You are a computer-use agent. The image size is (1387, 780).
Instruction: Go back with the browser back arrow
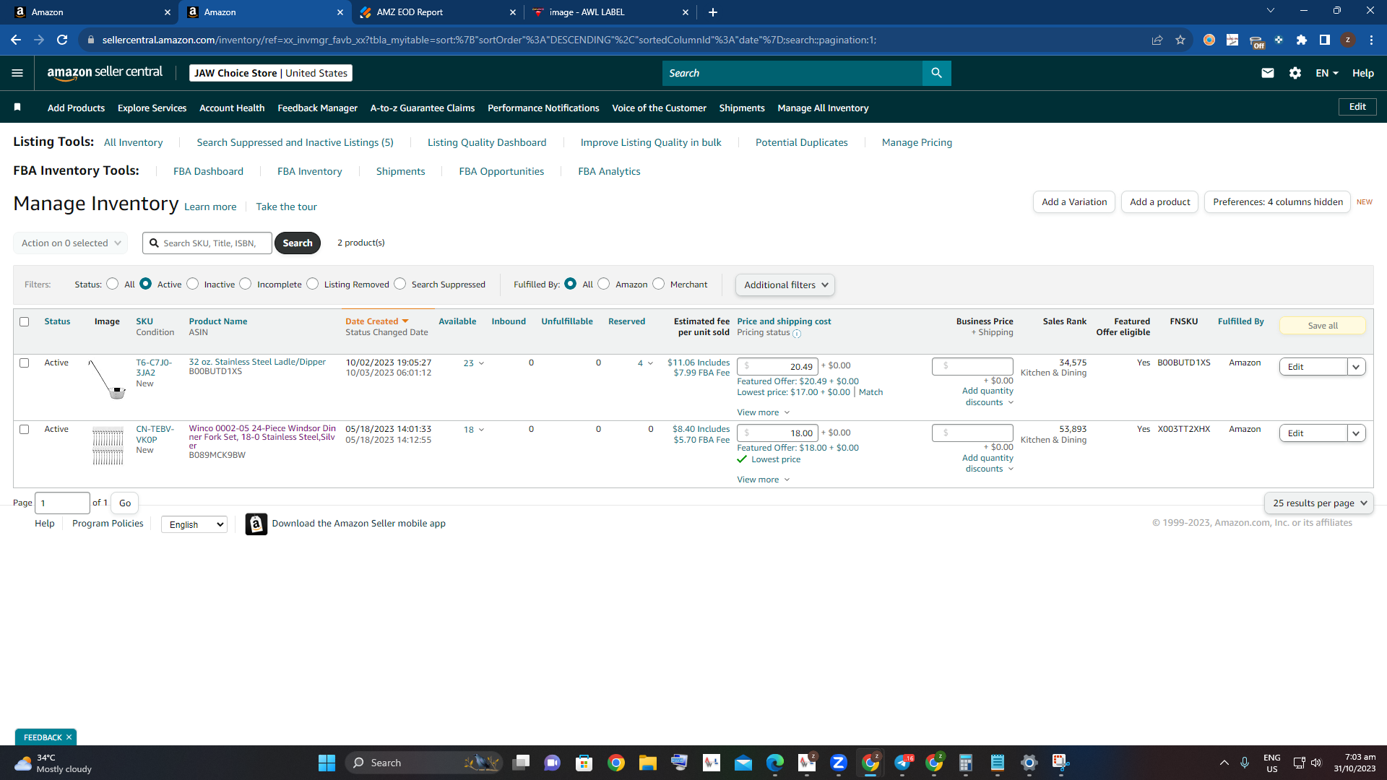[x=16, y=40]
